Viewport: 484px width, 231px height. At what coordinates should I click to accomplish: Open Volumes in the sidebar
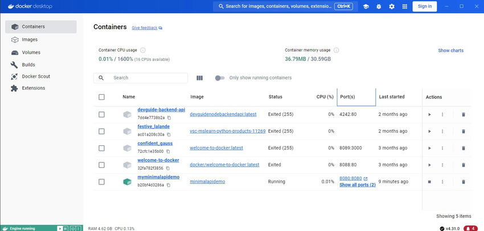(31, 52)
